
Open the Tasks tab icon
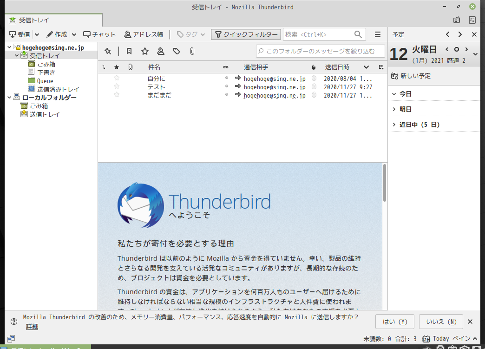click(x=472, y=20)
